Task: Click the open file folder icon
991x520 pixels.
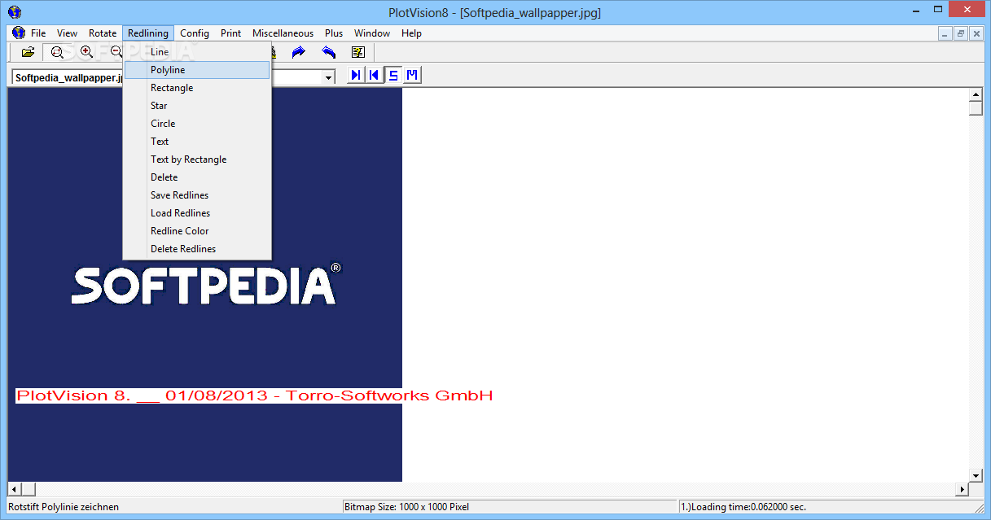Action: click(29, 52)
